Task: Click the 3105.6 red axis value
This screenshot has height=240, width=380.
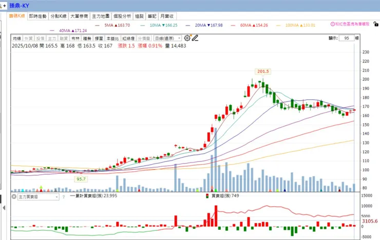Action: click(370, 221)
